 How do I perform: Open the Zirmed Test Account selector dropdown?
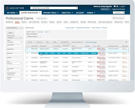[x=54, y=8]
